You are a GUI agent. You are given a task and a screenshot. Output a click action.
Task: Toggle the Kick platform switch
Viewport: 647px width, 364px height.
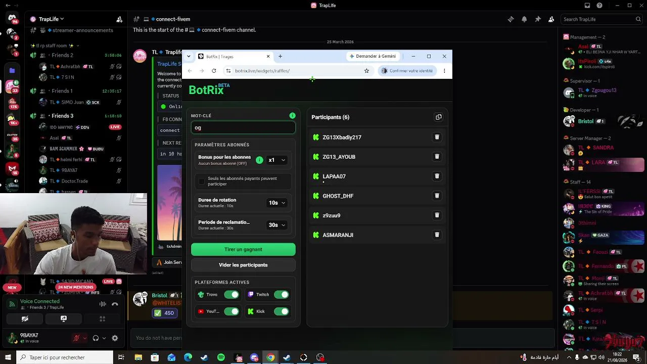pos(281,311)
